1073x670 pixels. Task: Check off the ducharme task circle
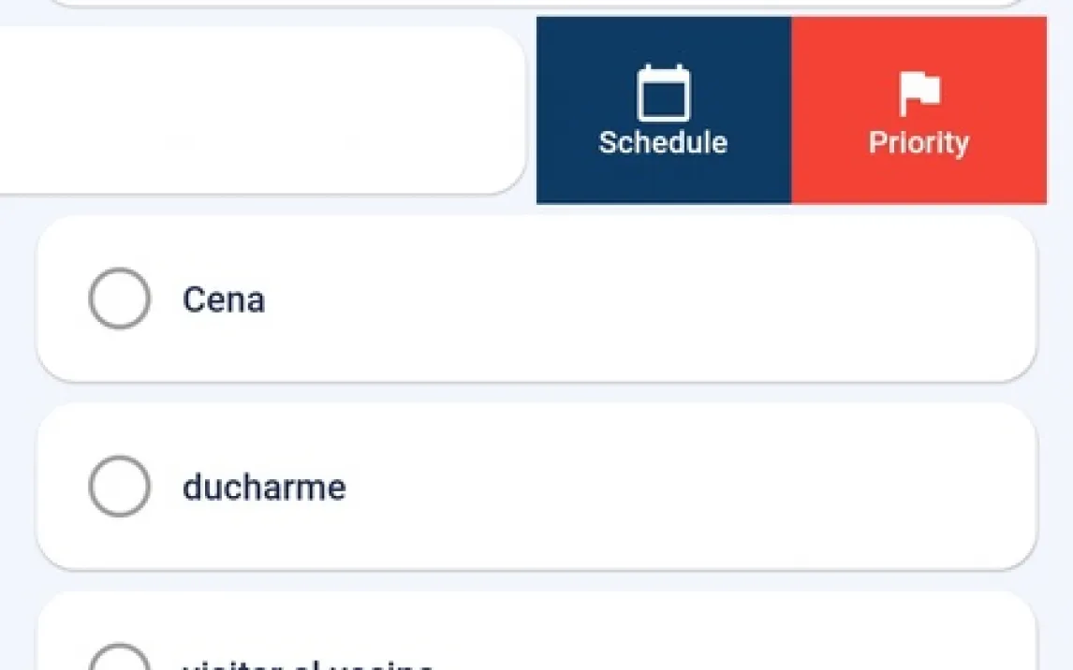[119, 486]
